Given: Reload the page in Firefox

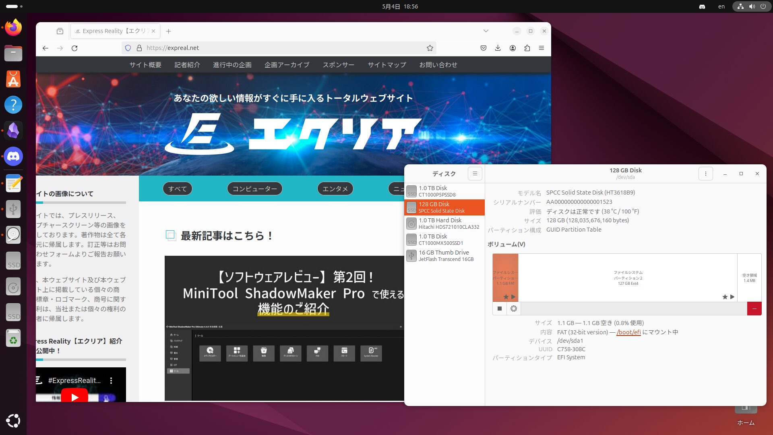Looking at the screenshot, I should click(x=74, y=48).
